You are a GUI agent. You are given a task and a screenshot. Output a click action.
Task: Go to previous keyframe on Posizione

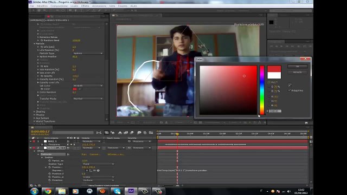pos(68,145)
